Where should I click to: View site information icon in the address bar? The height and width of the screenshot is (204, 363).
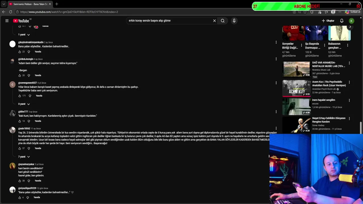(17, 12)
